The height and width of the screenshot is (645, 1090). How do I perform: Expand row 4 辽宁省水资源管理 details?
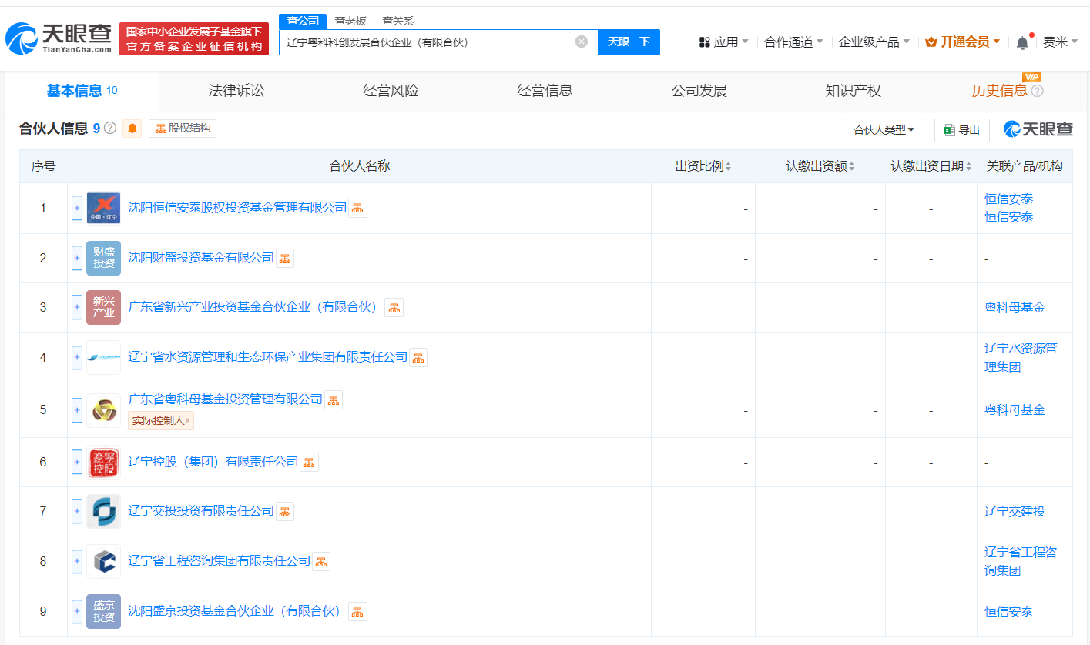click(77, 357)
